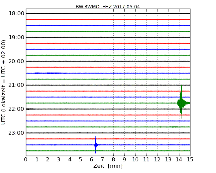Click the 22:00 time tick label
The height and width of the screenshot is (173, 216).
pyautogui.click(x=16, y=109)
